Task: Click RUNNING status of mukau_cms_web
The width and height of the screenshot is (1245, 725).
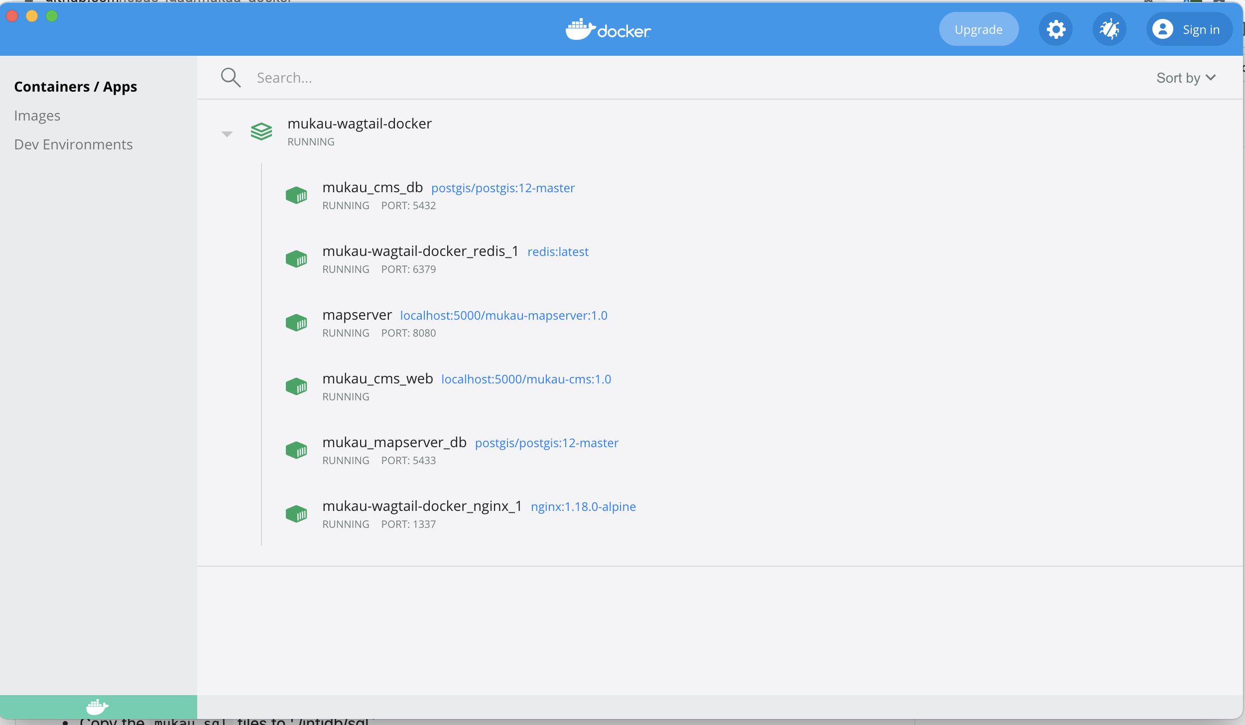Action: click(346, 397)
